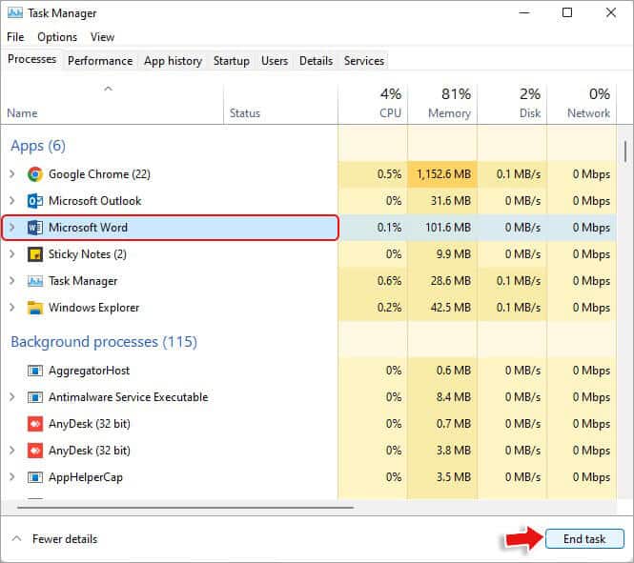Select the Background processes (115) header

point(104,342)
